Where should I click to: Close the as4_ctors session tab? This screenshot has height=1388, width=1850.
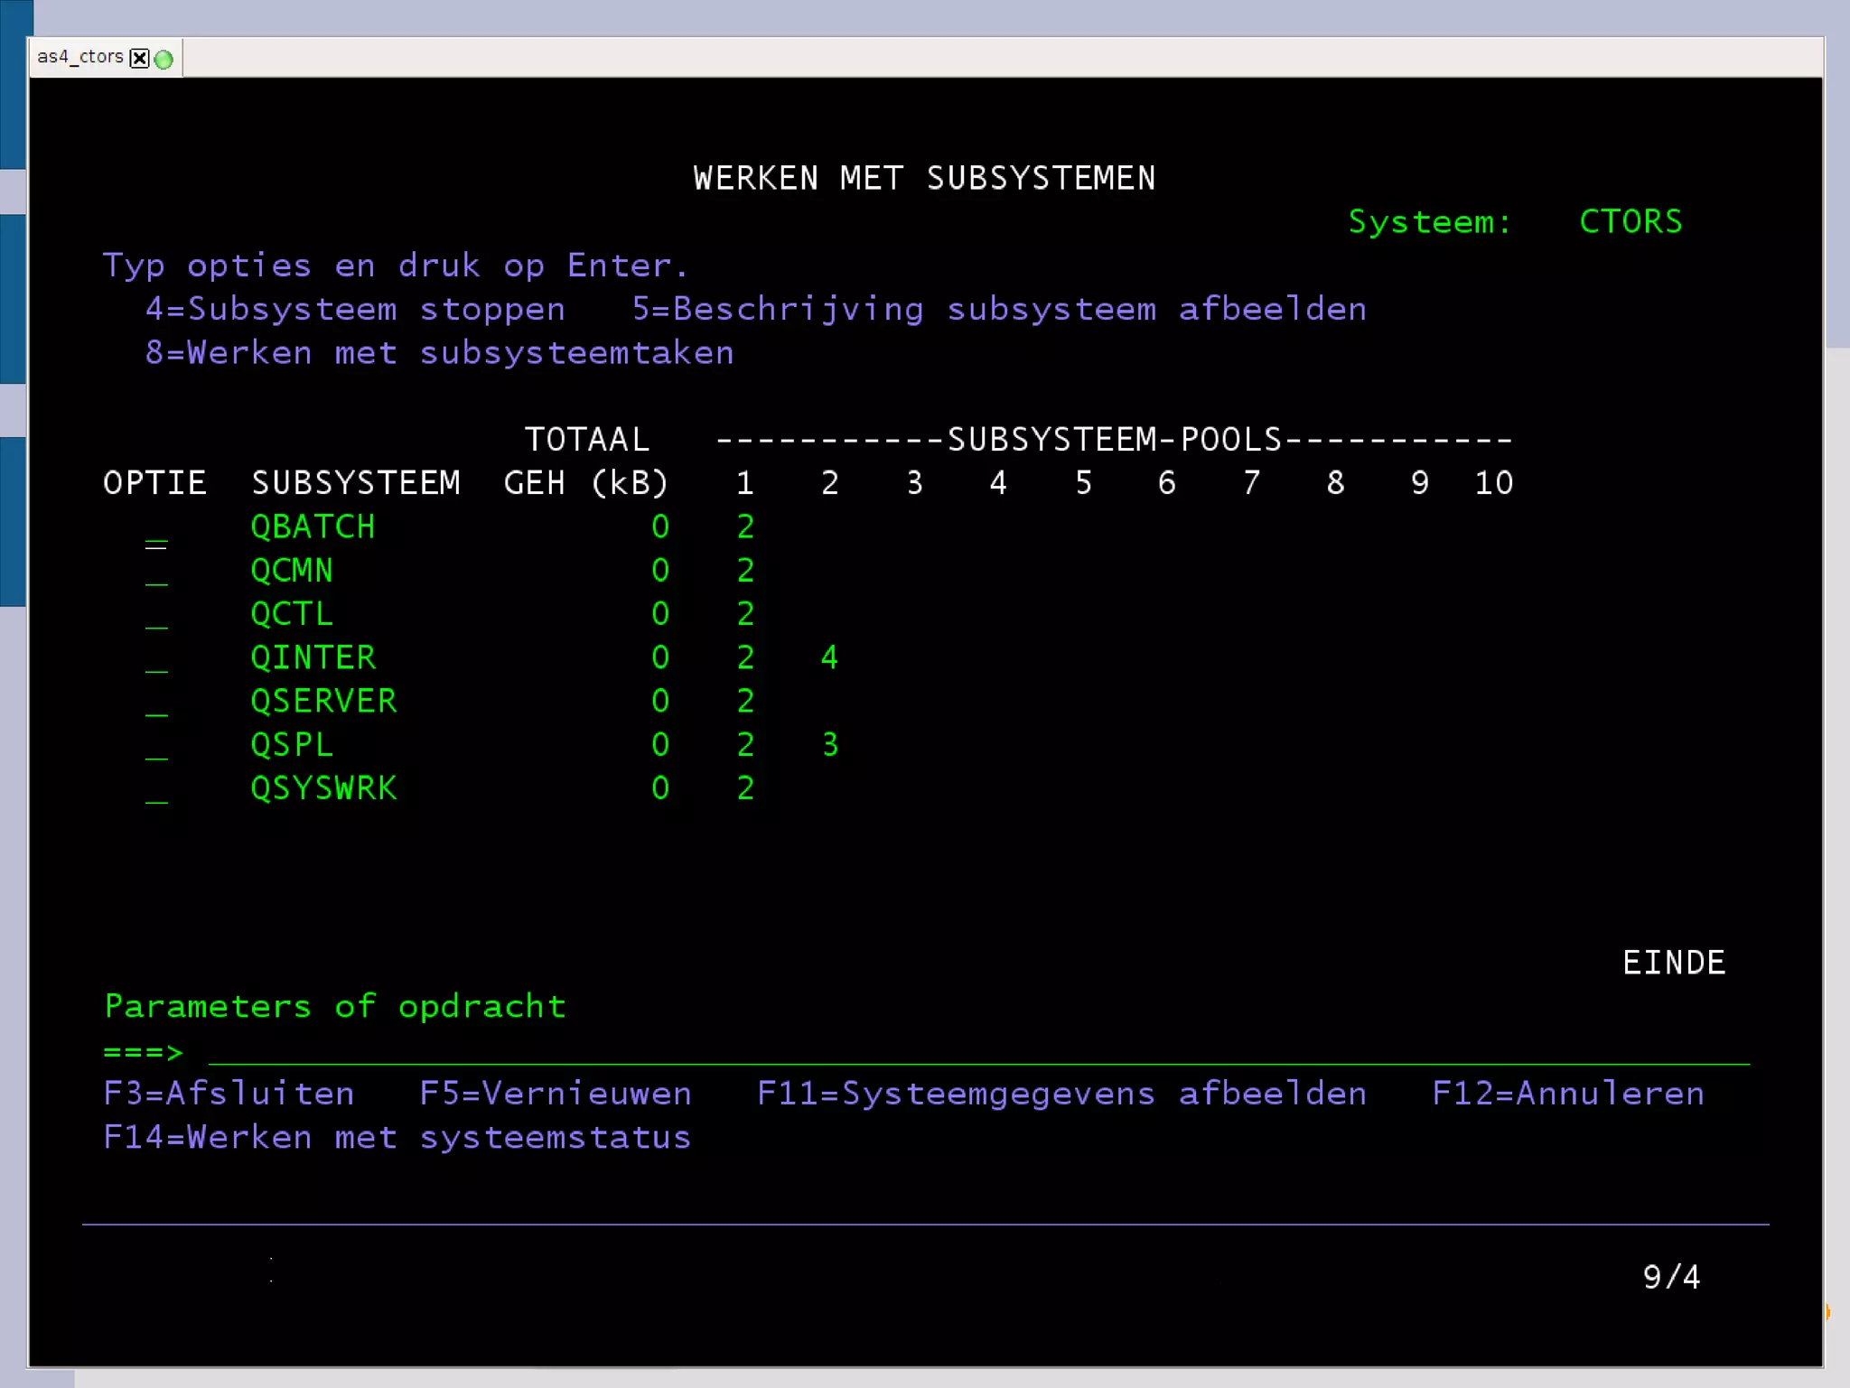pos(139,59)
